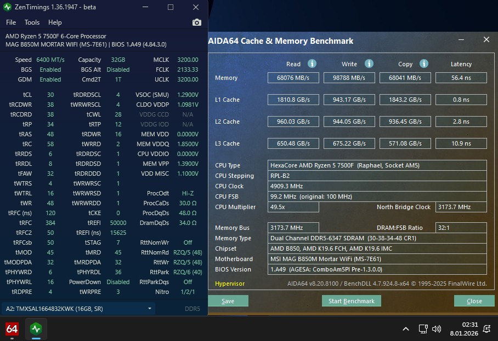Image resolution: width=498 pixels, height=341 pixels.
Task: Open ZenTimings from the taskbar
Action: coord(36,329)
